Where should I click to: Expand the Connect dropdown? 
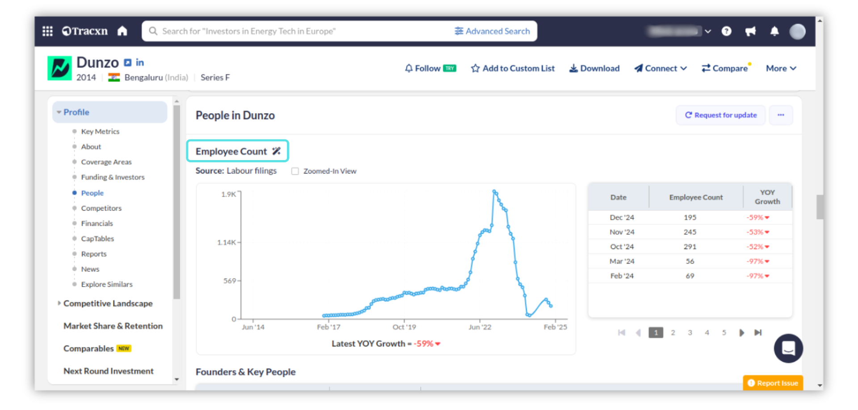pyautogui.click(x=660, y=68)
